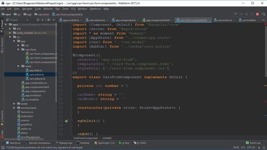Open the Structure side tool tab
The height and width of the screenshot is (150, 267).
pos(2,45)
